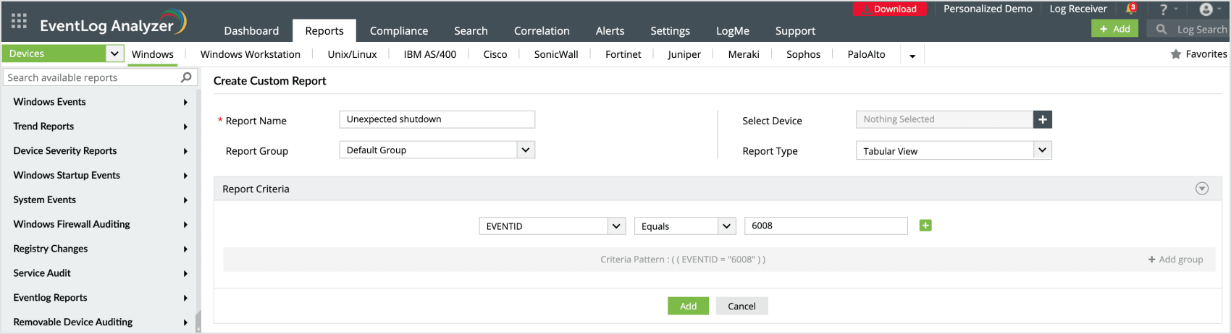Click the plus icon beside Select Device
Image resolution: width=1231 pixels, height=334 pixels.
point(1042,119)
